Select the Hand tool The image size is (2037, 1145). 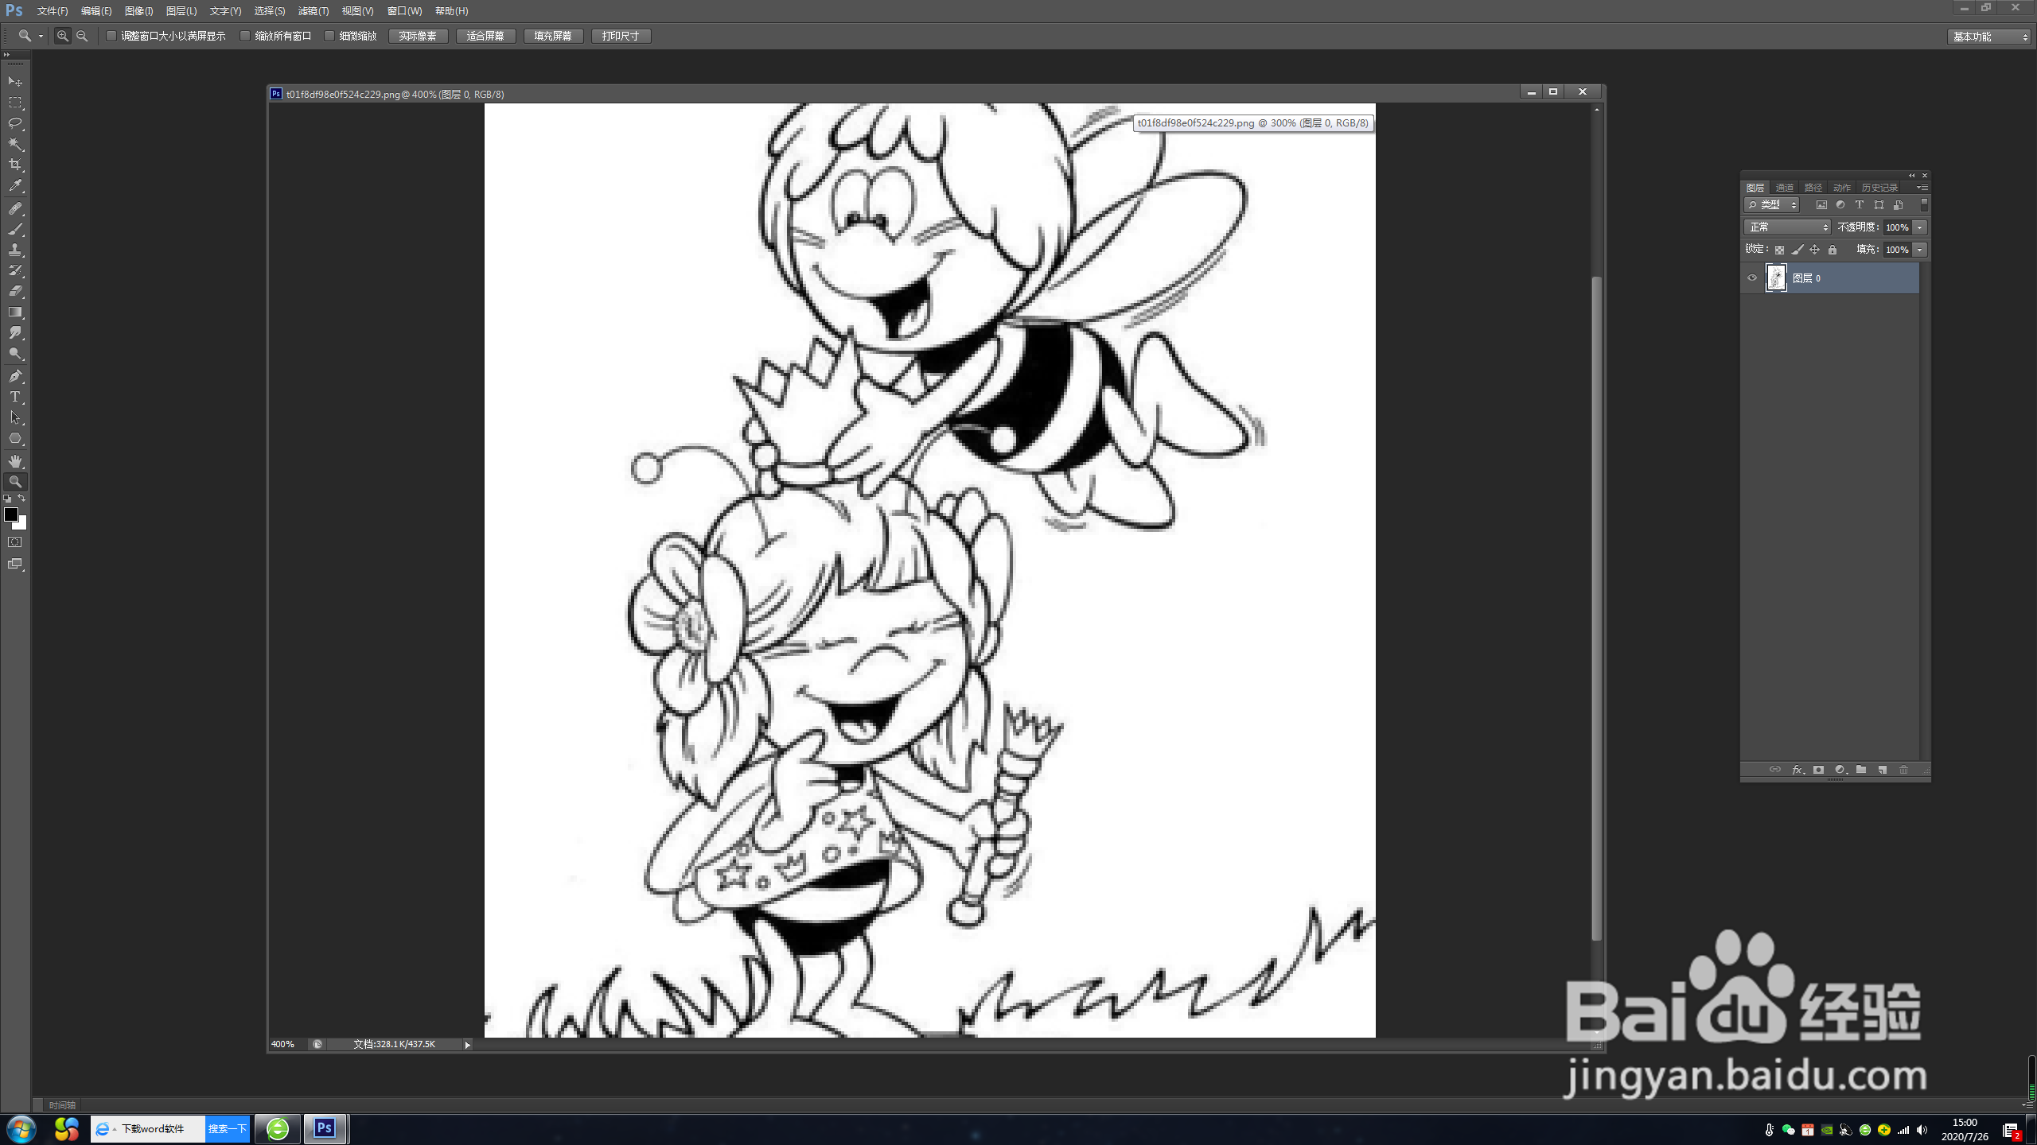point(15,460)
